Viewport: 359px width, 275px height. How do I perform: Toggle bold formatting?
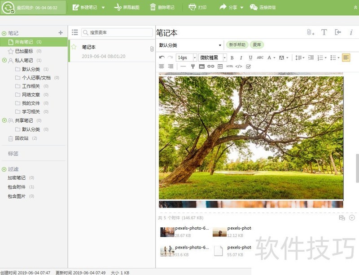pyautogui.click(x=232, y=58)
